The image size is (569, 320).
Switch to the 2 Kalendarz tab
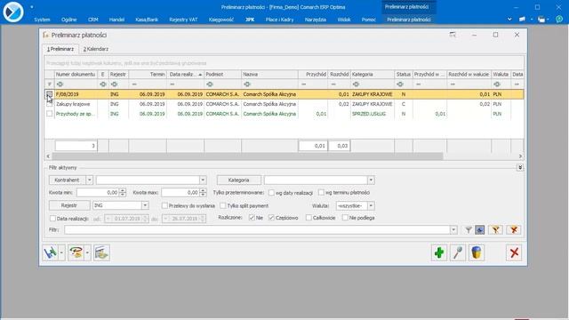pos(96,49)
